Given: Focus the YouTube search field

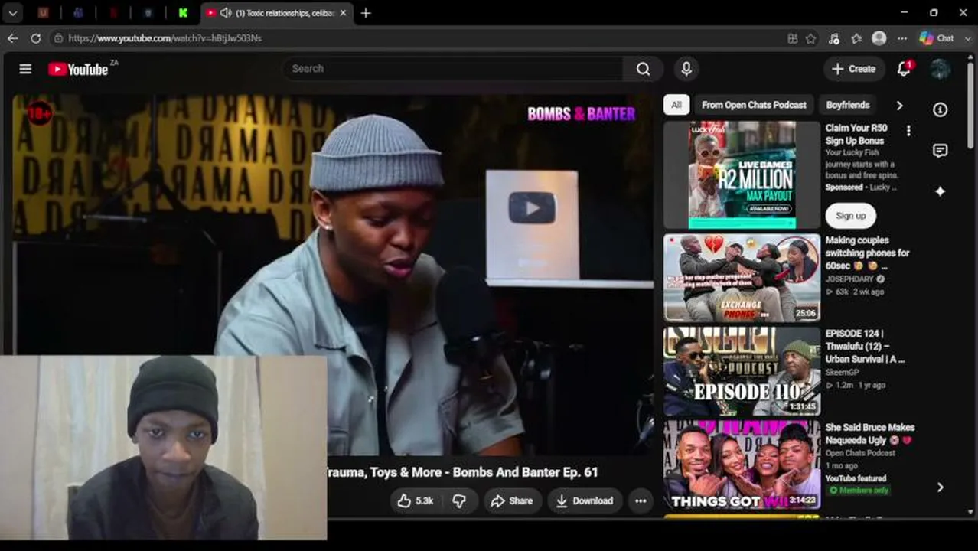Looking at the screenshot, I should (x=452, y=69).
